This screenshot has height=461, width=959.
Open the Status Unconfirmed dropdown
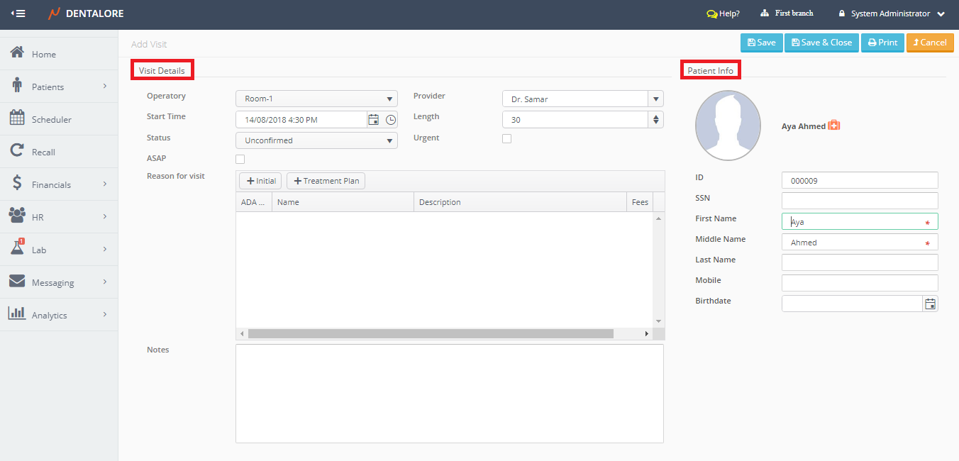(x=316, y=140)
